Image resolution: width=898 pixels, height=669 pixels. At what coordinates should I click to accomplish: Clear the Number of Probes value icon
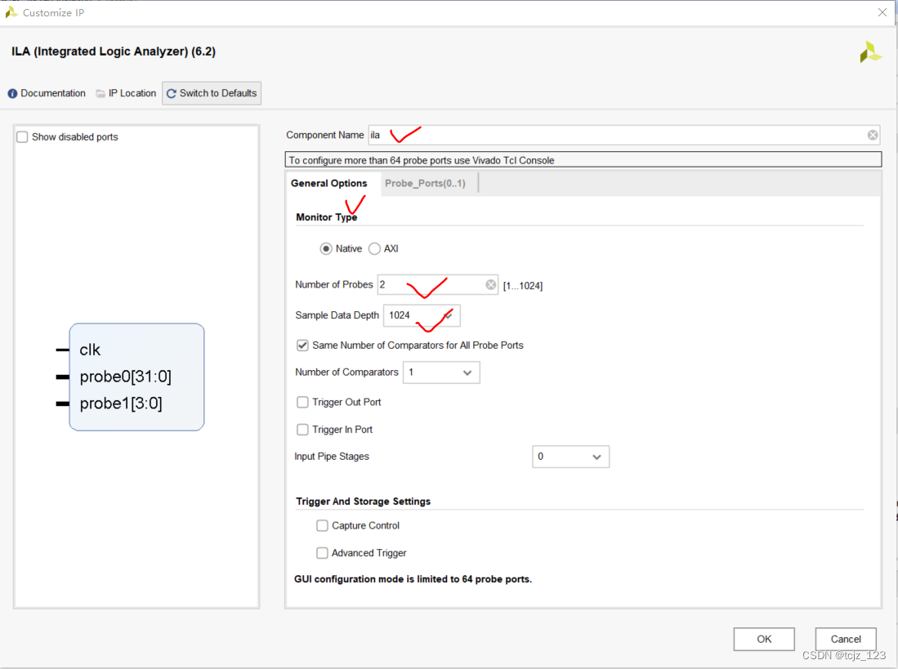pos(491,284)
